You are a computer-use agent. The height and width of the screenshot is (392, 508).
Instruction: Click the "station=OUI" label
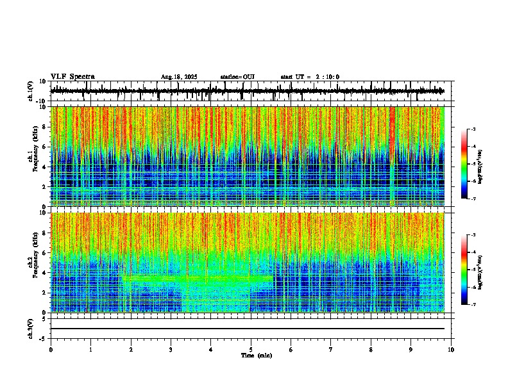pos(237,77)
